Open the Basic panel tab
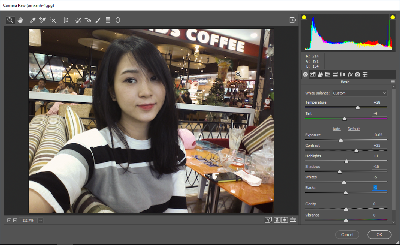 pos(305,74)
